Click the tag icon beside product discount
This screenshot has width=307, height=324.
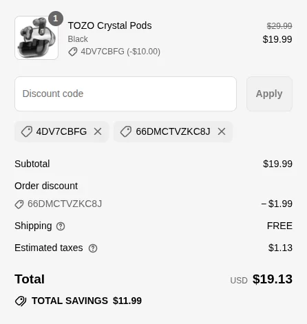pos(73,52)
